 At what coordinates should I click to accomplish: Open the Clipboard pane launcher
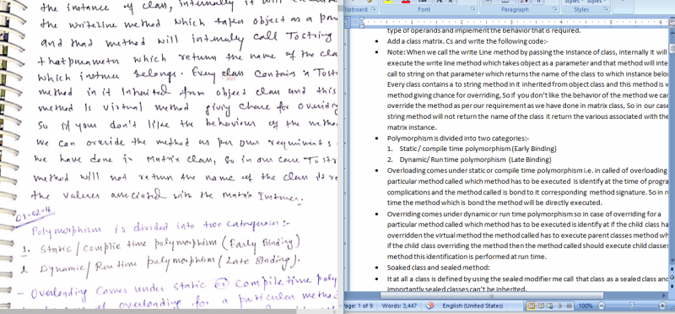pos(373,9)
